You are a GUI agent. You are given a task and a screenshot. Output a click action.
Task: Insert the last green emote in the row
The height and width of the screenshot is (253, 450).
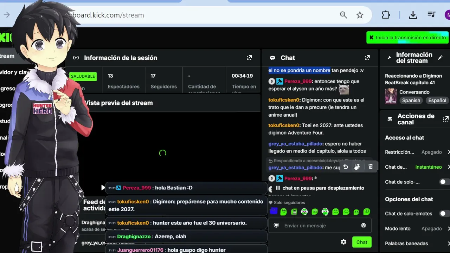[367, 212]
